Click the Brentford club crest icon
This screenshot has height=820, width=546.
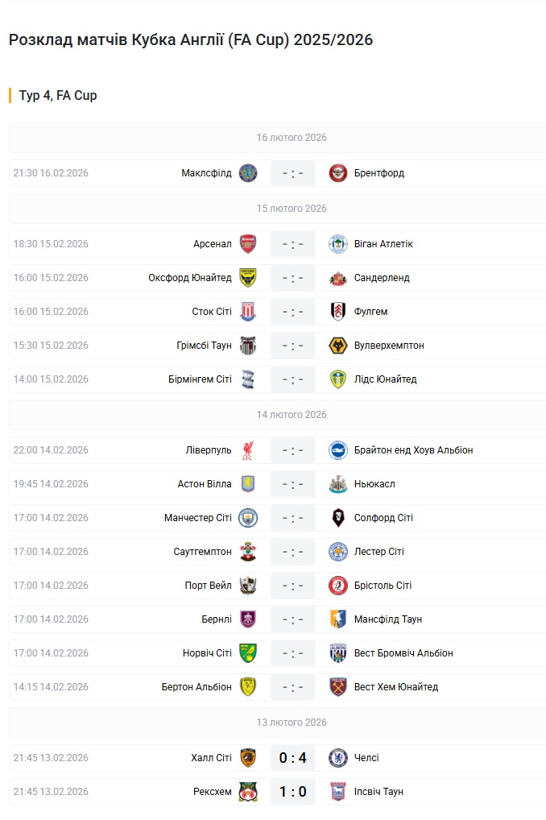[x=338, y=173]
